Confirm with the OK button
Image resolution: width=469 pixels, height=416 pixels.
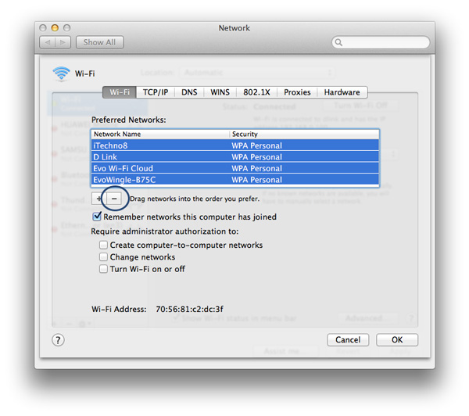pos(397,340)
